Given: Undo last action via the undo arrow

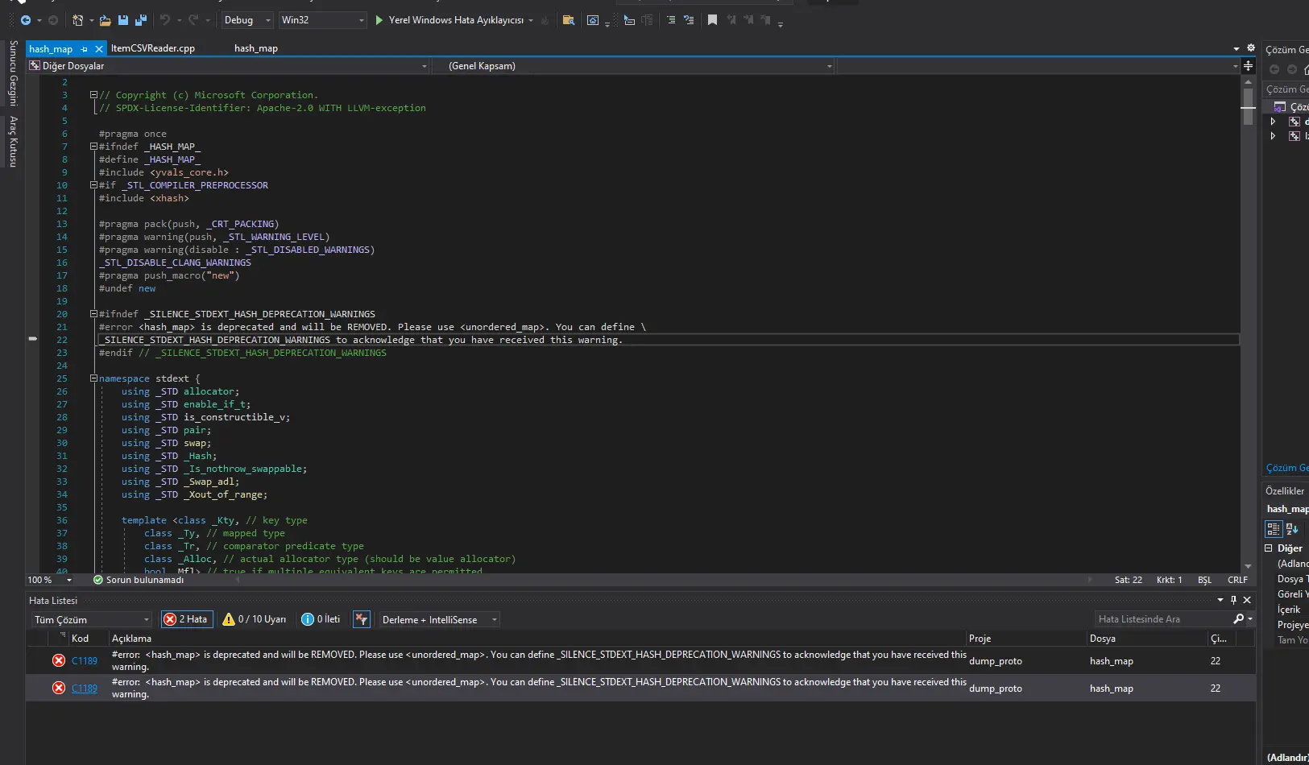Looking at the screenshot, I should point(164,20).
